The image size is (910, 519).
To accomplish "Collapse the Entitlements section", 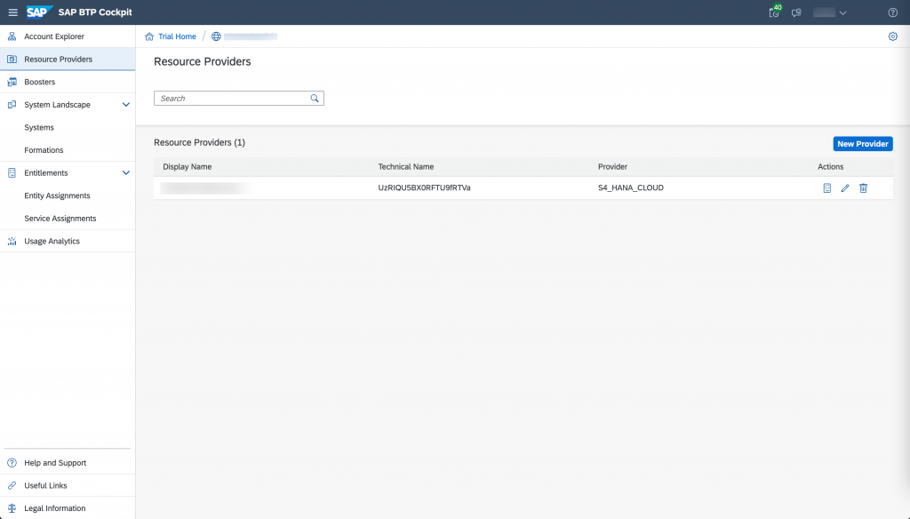I will tap(126, 173).
